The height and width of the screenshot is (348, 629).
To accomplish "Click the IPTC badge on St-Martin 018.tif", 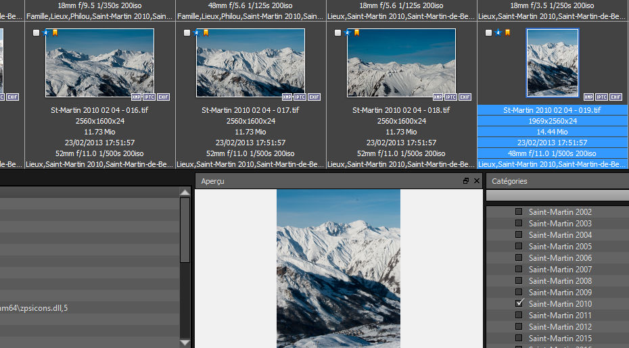I will (x=451, y=97).
